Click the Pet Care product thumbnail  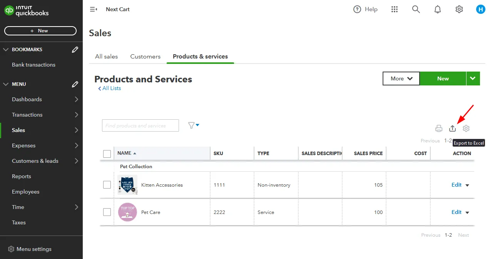[127, 212]
